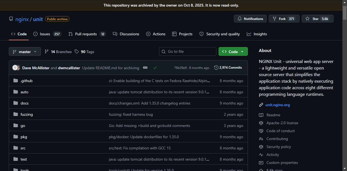The image size is (347, 171).
Task: Expand commit message ellipsis button
Action: 145,68
